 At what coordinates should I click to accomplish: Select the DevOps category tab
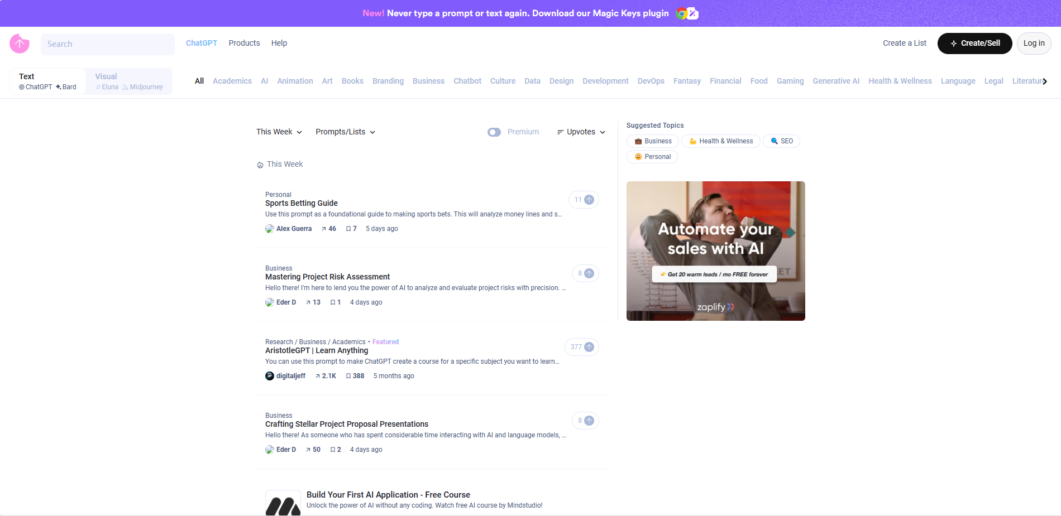(651, 81)
